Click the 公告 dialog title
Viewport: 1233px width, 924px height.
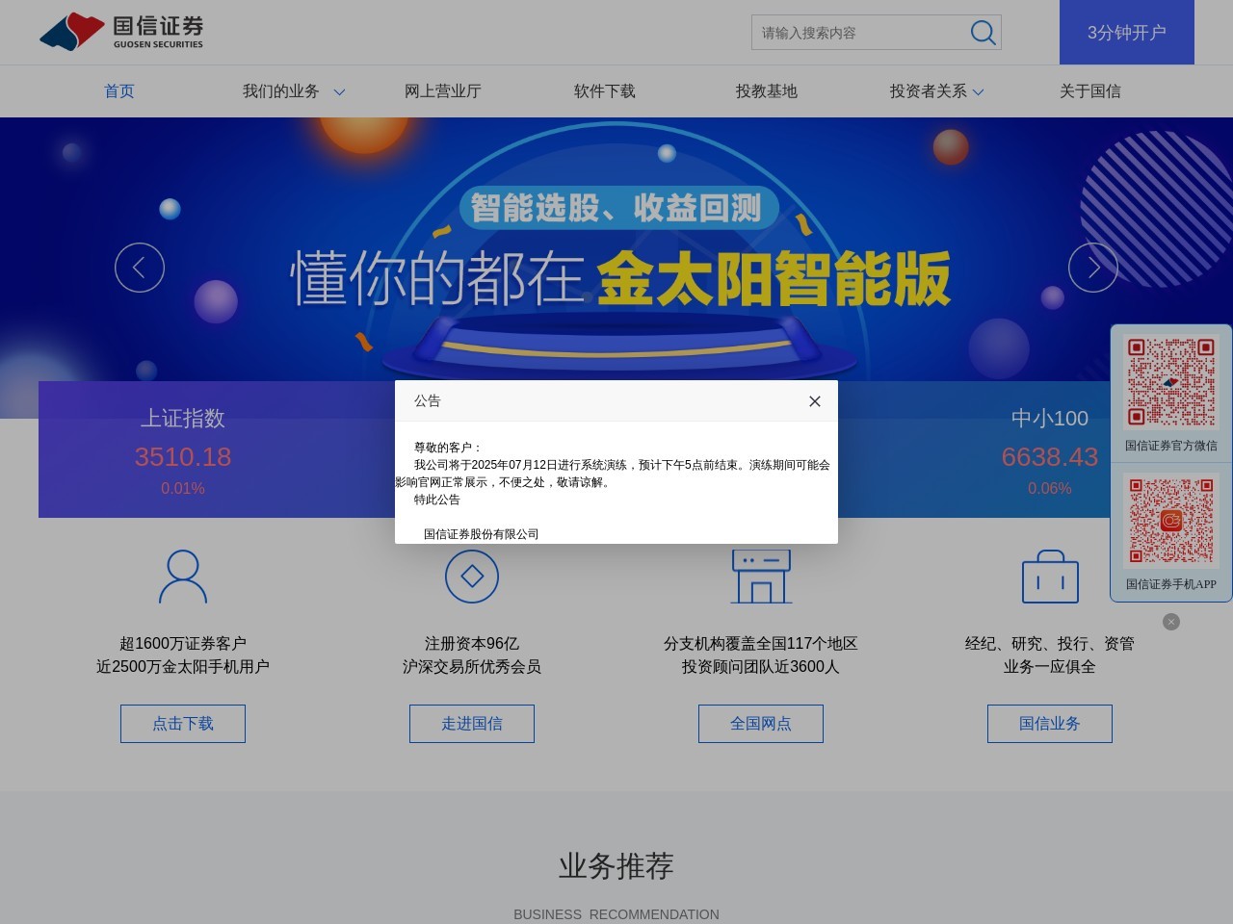(x=428, y=401)
